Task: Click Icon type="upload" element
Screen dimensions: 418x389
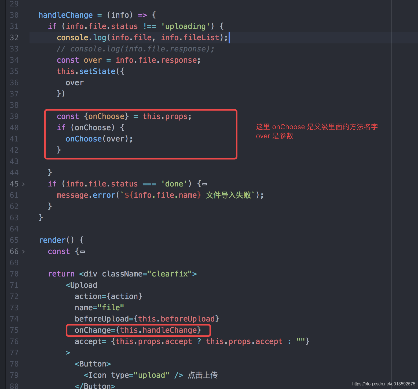Action: coord(133,375)
